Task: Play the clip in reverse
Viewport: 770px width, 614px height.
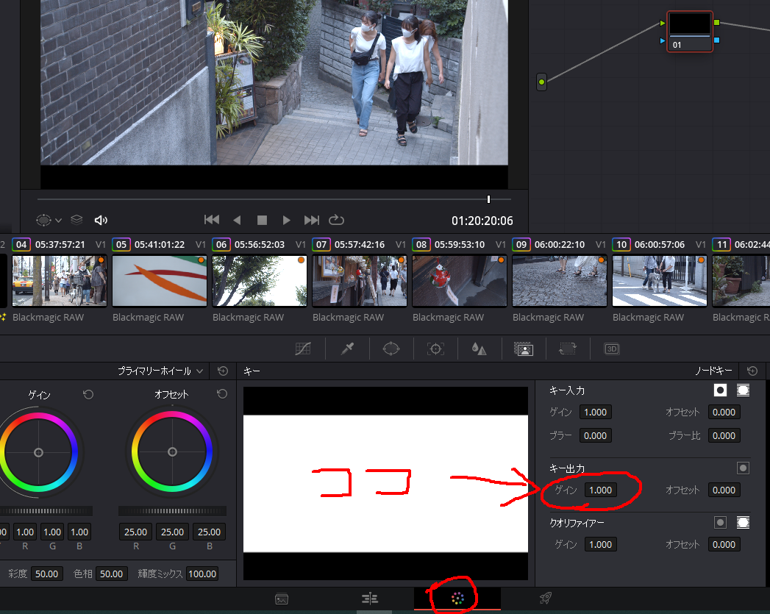Action: 238,221
